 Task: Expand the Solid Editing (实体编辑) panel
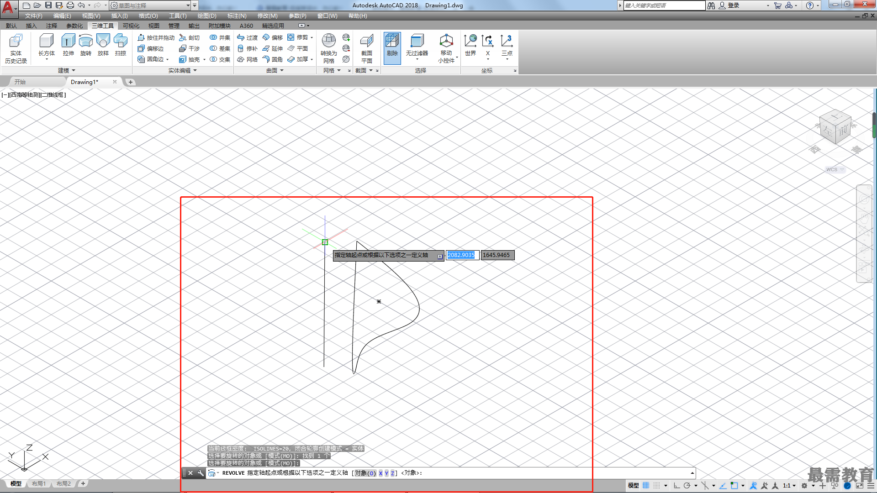click(182, 70)
